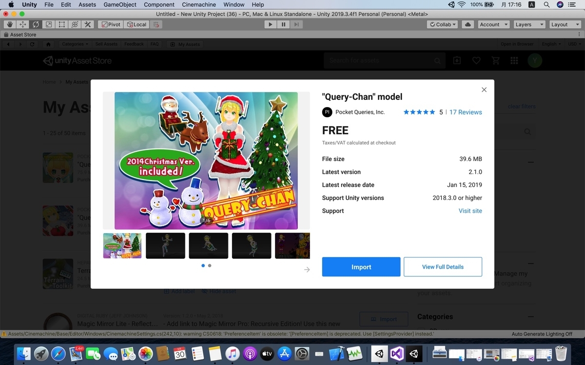585x365 pixels.
Task: Import the Query-Chan model asset
Action: point(361,267)
